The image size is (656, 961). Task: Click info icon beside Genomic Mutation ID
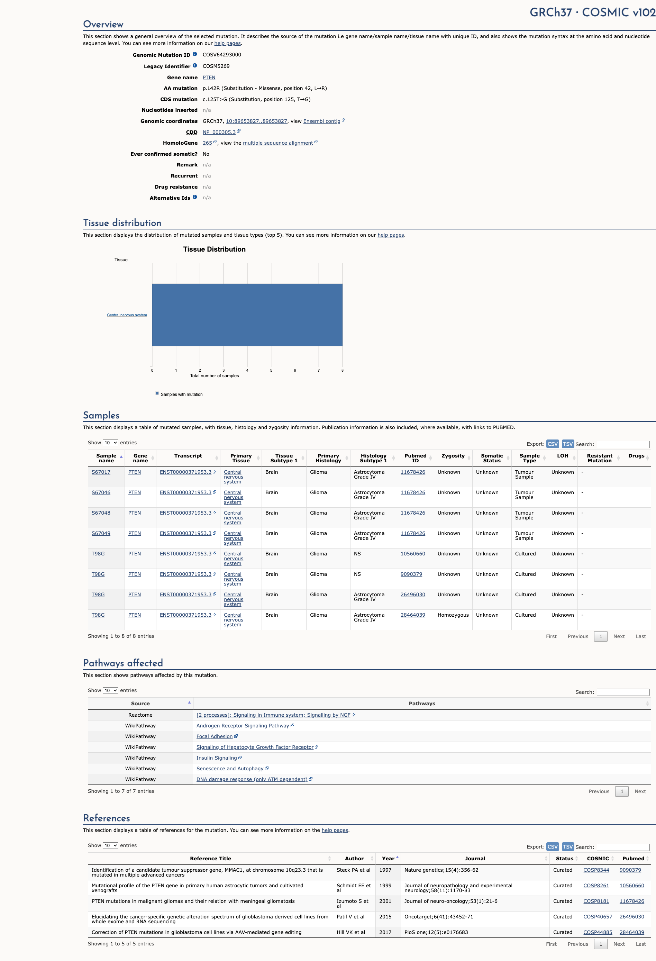point(195,54)
